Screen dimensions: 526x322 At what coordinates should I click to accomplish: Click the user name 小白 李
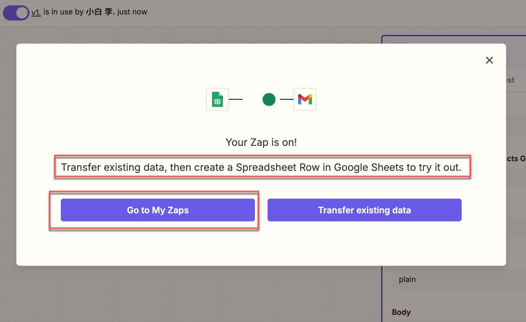pos(100,12)
